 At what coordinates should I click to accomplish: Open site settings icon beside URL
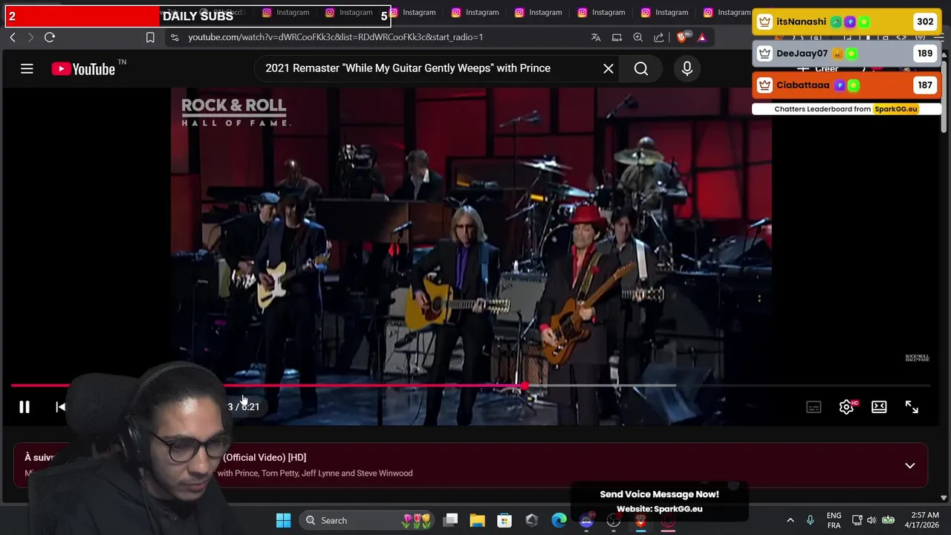[174, 37]
